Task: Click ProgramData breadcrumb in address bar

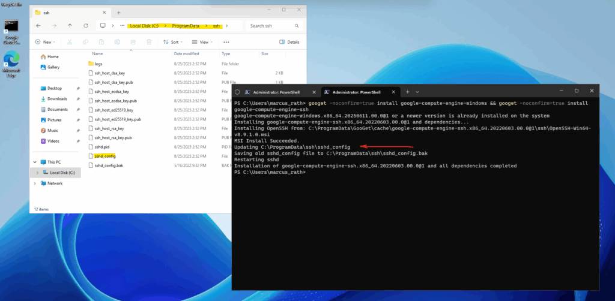Action: point(186,26)
